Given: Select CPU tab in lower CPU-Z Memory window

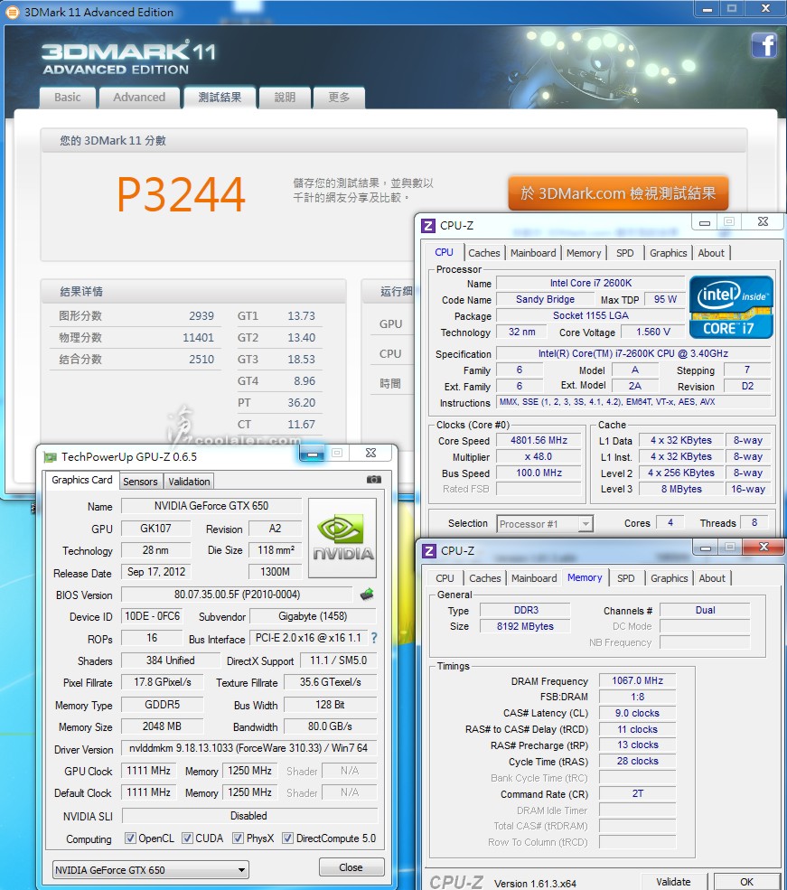Looking at the screenshot, I should pos(445,578).
